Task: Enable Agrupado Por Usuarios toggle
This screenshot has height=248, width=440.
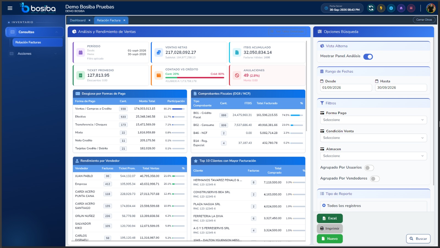Action: (369, 168)
